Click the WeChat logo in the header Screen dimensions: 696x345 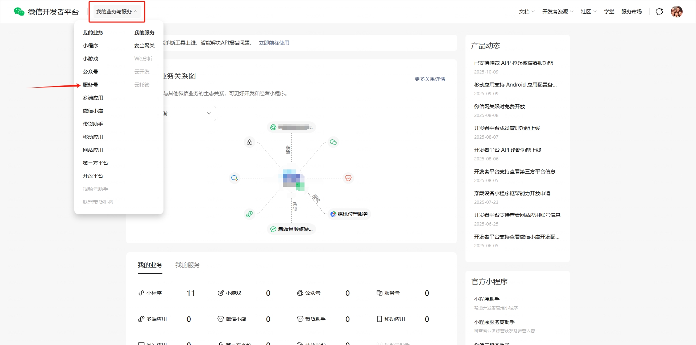coord(19,12)
